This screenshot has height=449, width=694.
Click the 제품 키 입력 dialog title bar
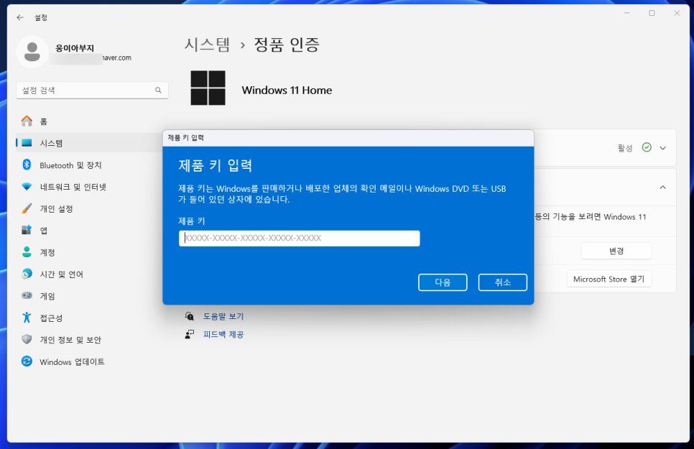click(x=348, y=138)
